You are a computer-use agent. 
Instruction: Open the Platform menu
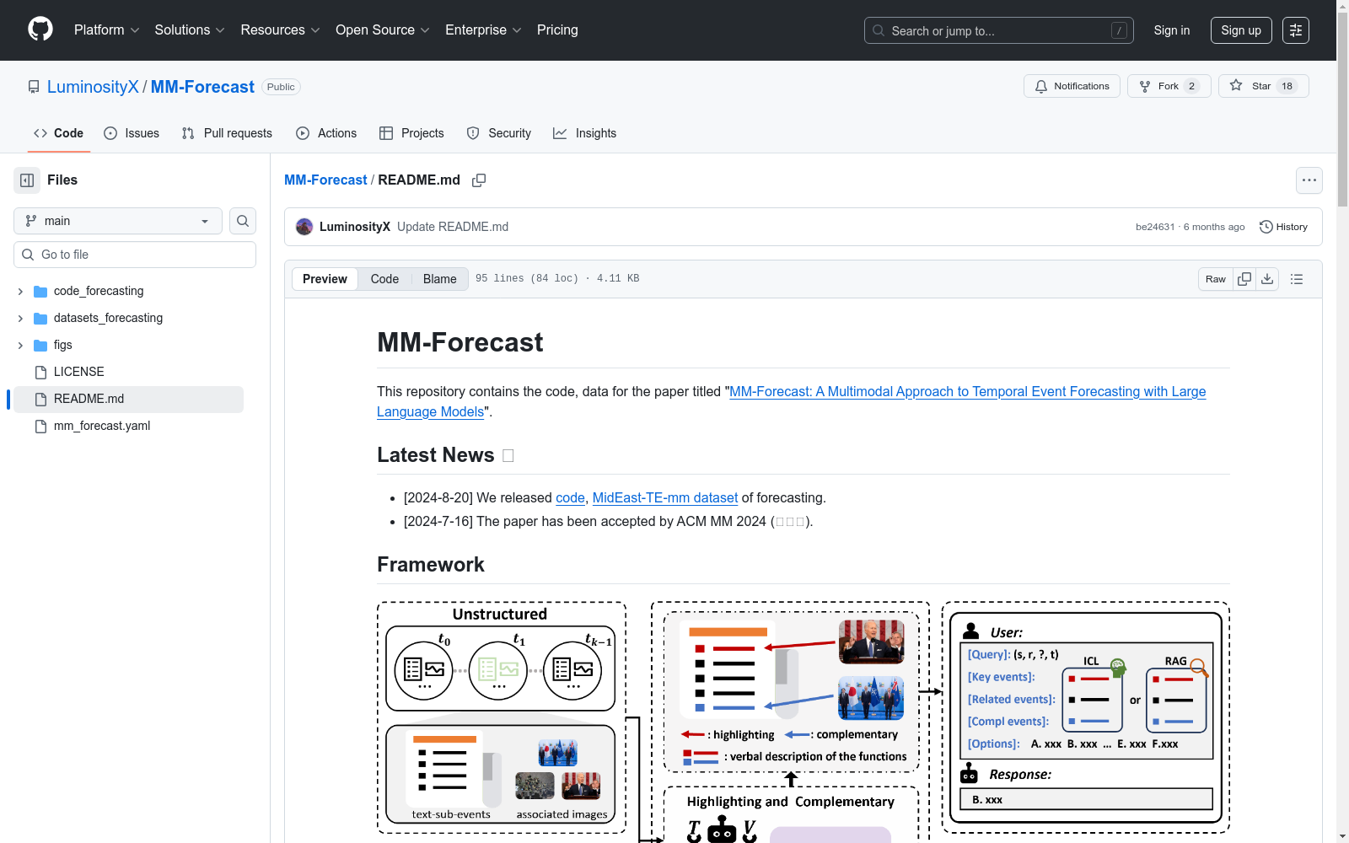click(x=106, y=30)
